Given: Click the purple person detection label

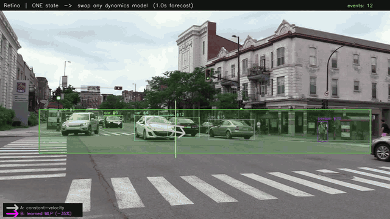Looking at the screenshot, I should click(330, 119).
